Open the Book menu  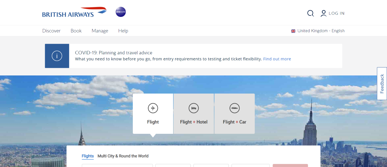click(x=76, y=31)
